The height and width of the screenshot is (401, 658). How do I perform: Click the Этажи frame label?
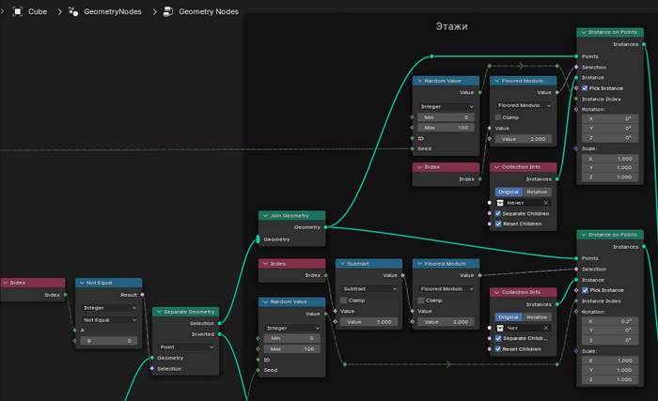click(x=450, y=26)
